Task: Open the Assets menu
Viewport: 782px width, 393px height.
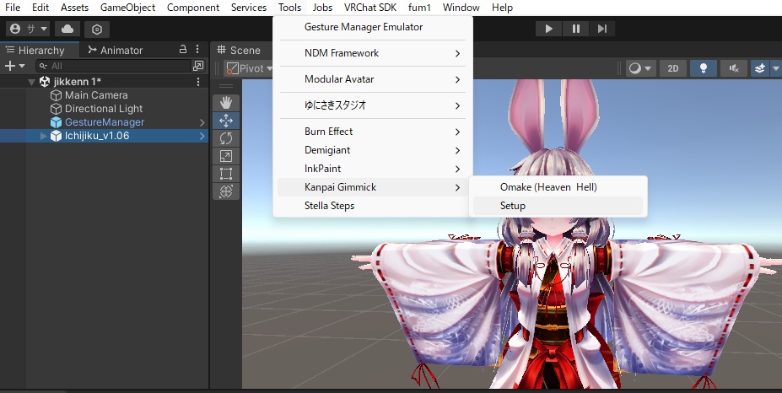Action: [x=75, y=8]
